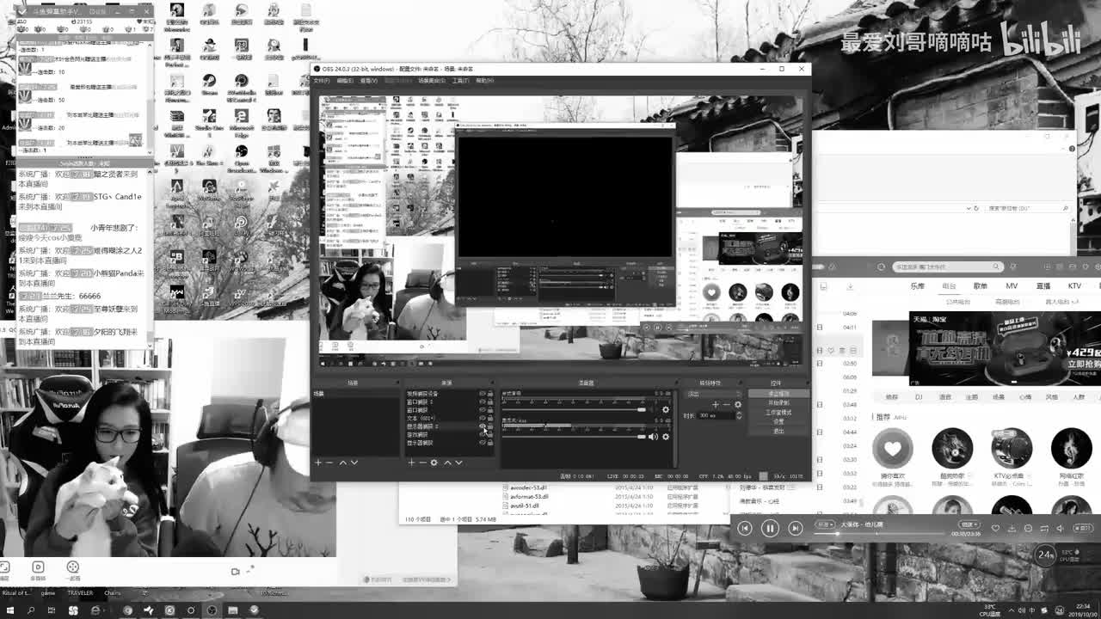Click volume slider of upper mixer channel
This screenshot has width=1101, height=619.
coord(574,410)
